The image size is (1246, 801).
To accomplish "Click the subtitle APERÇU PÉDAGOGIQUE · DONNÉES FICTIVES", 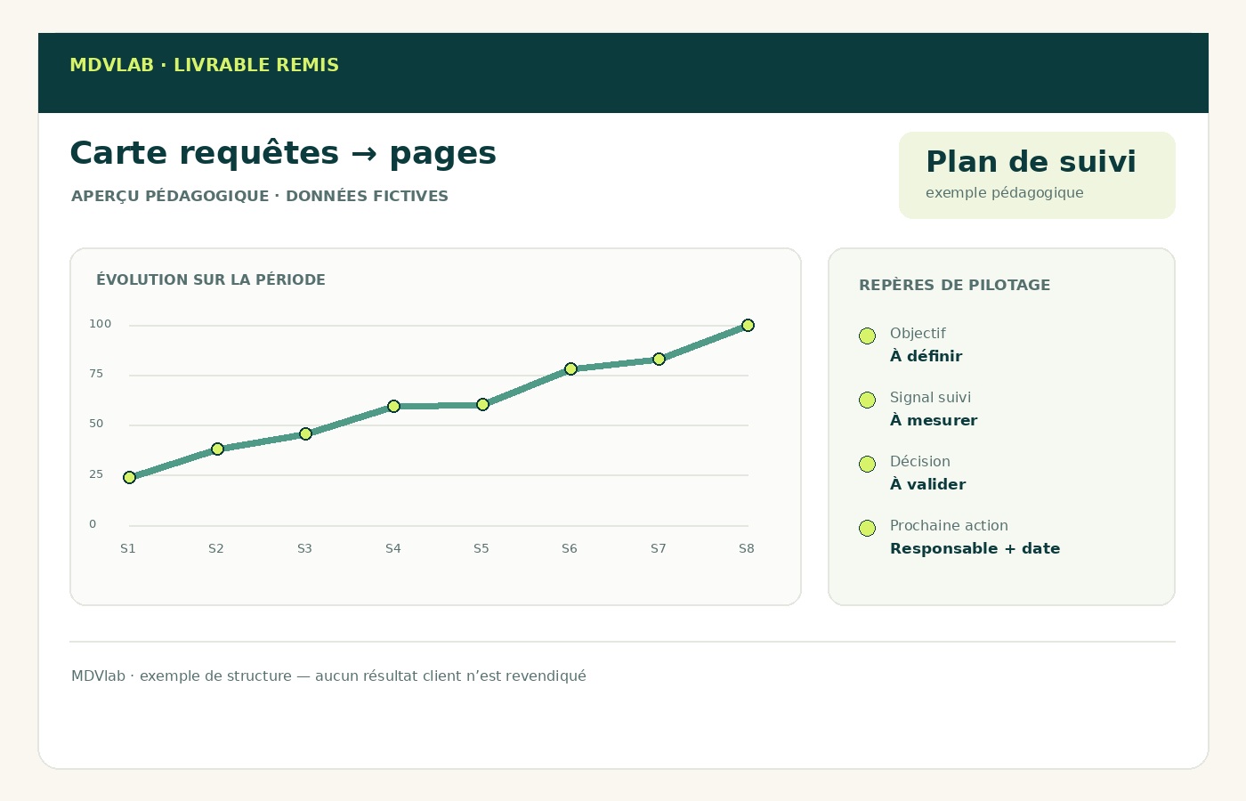I will (x=260, y=196).
